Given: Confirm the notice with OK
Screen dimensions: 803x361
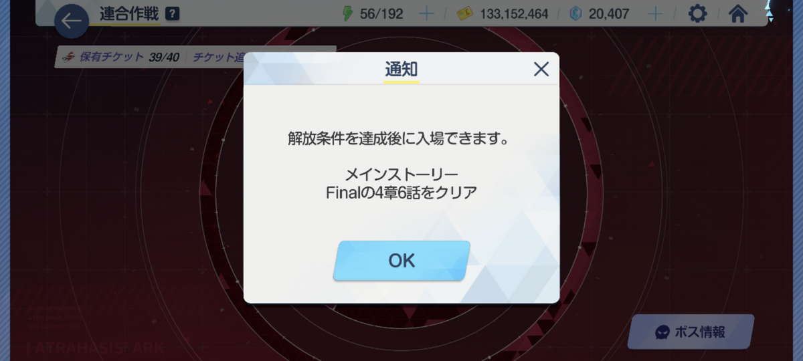Looking at the screenshot, I should [401, 261].
